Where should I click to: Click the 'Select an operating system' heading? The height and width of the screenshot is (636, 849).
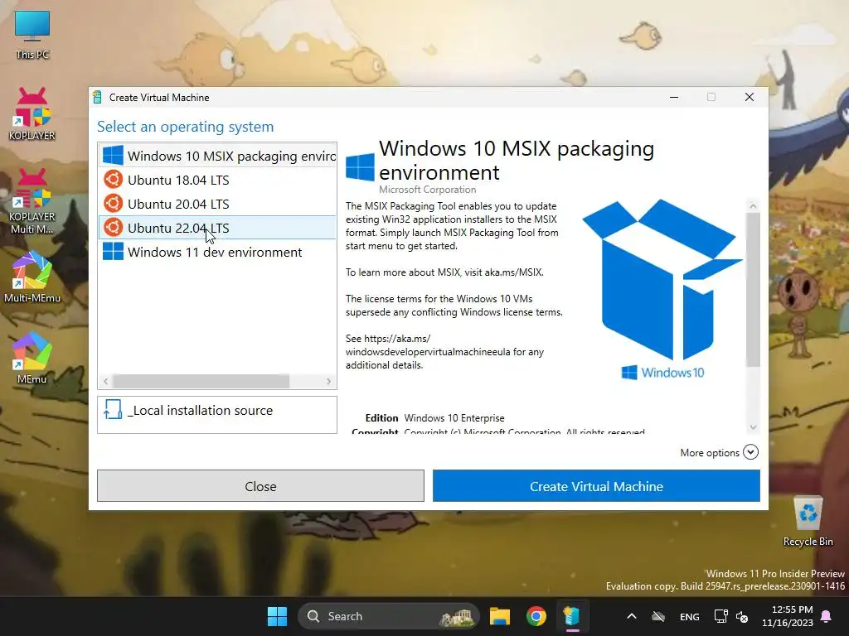click(185, 127)
